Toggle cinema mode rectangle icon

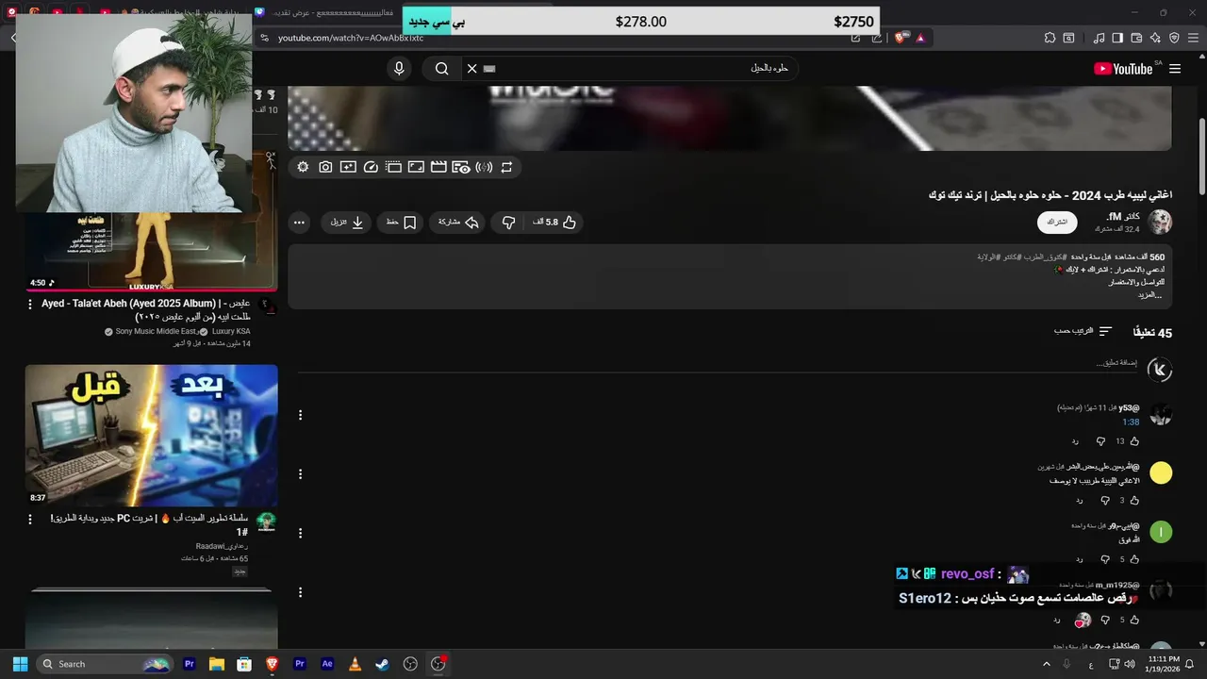pos(416,167)
